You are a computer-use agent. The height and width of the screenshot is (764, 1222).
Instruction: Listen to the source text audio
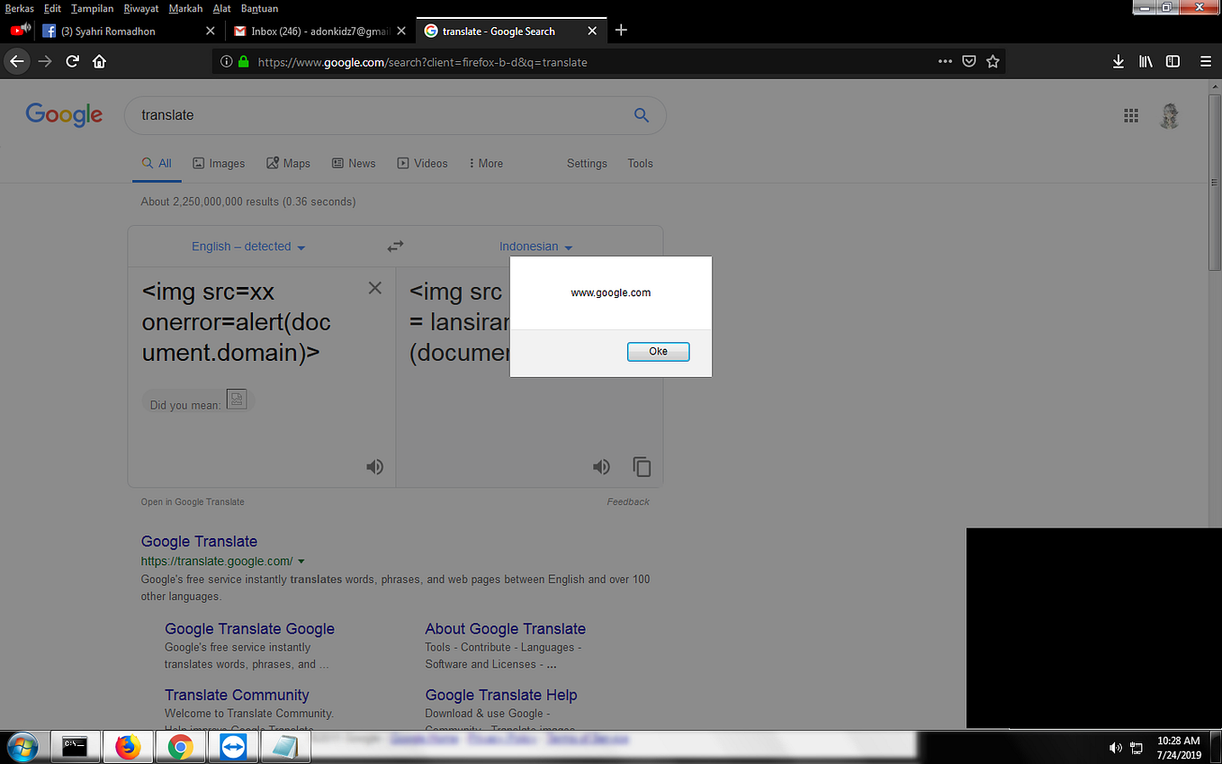pyautogui.click(x=374, y=466)
